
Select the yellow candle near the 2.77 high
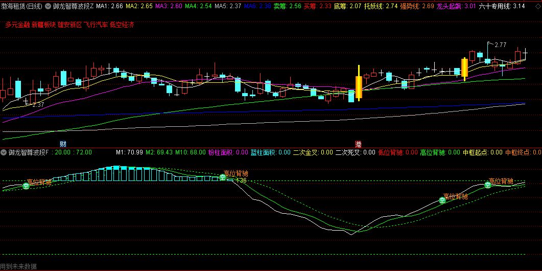coord(464,68)
